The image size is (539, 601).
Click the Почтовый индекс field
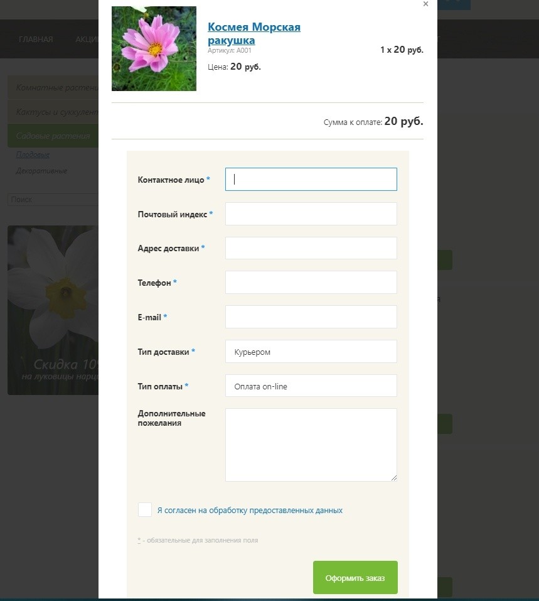(311, 214)
